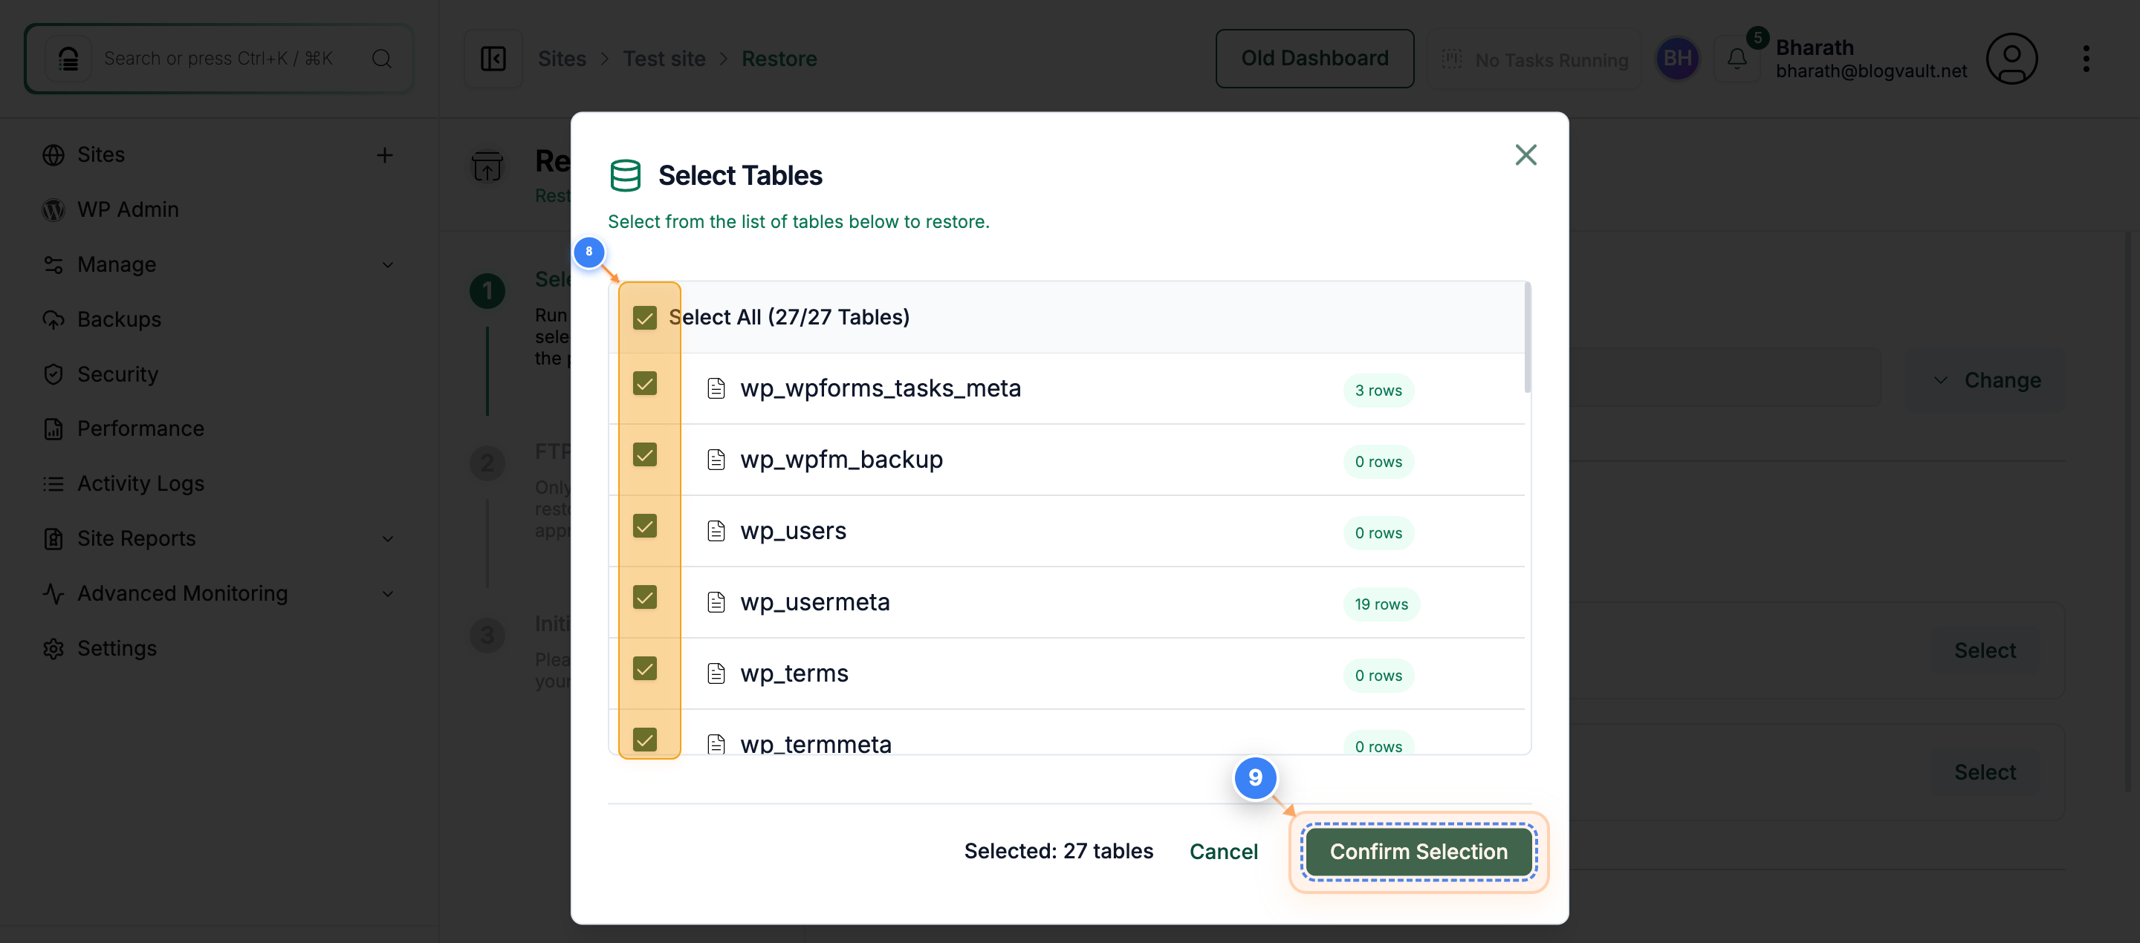Open Security via the shield icon
This screenshot has height=943, width=2140.
pos(53,373)
